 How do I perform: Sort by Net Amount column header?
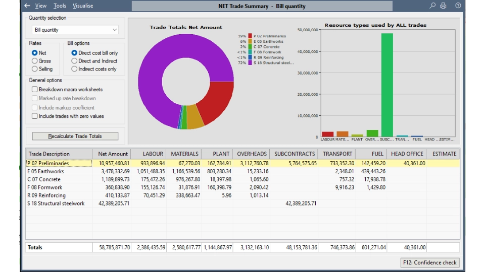pos(111,154)
